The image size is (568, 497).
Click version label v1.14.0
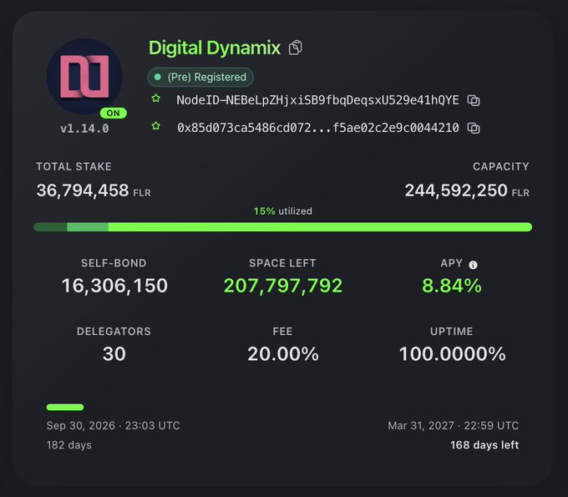(x=84, y=129)
